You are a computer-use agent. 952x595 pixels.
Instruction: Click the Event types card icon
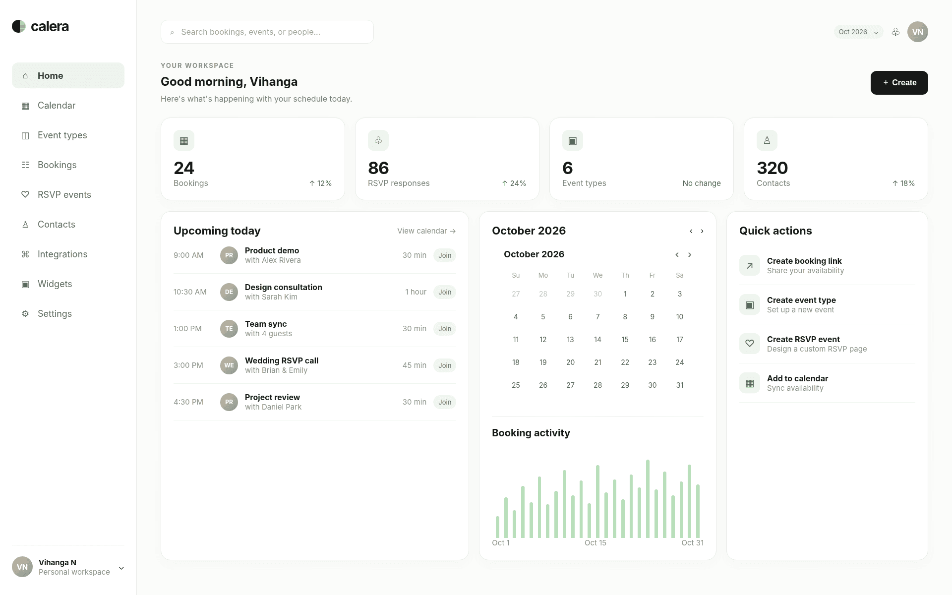click(x=573, y=141)
